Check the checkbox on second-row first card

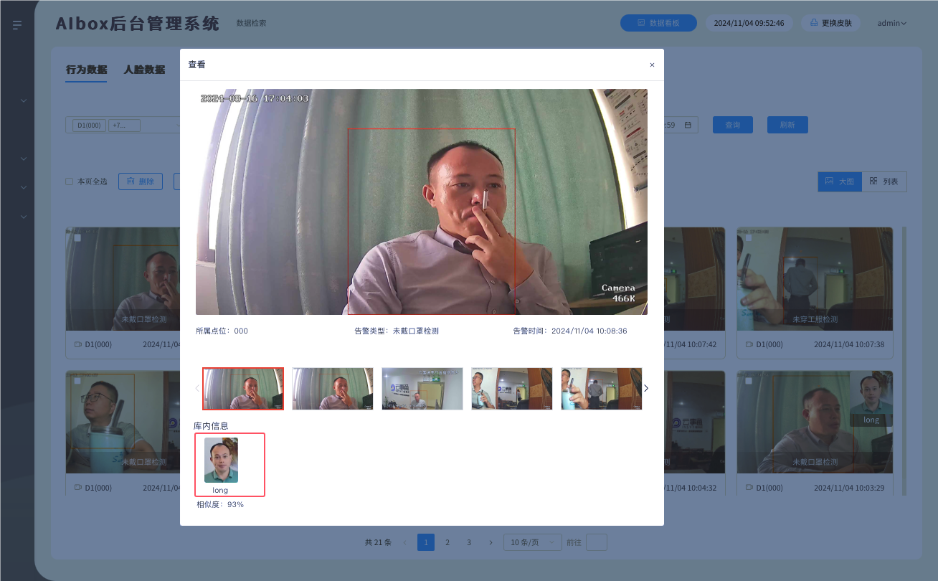coord(77,381)
